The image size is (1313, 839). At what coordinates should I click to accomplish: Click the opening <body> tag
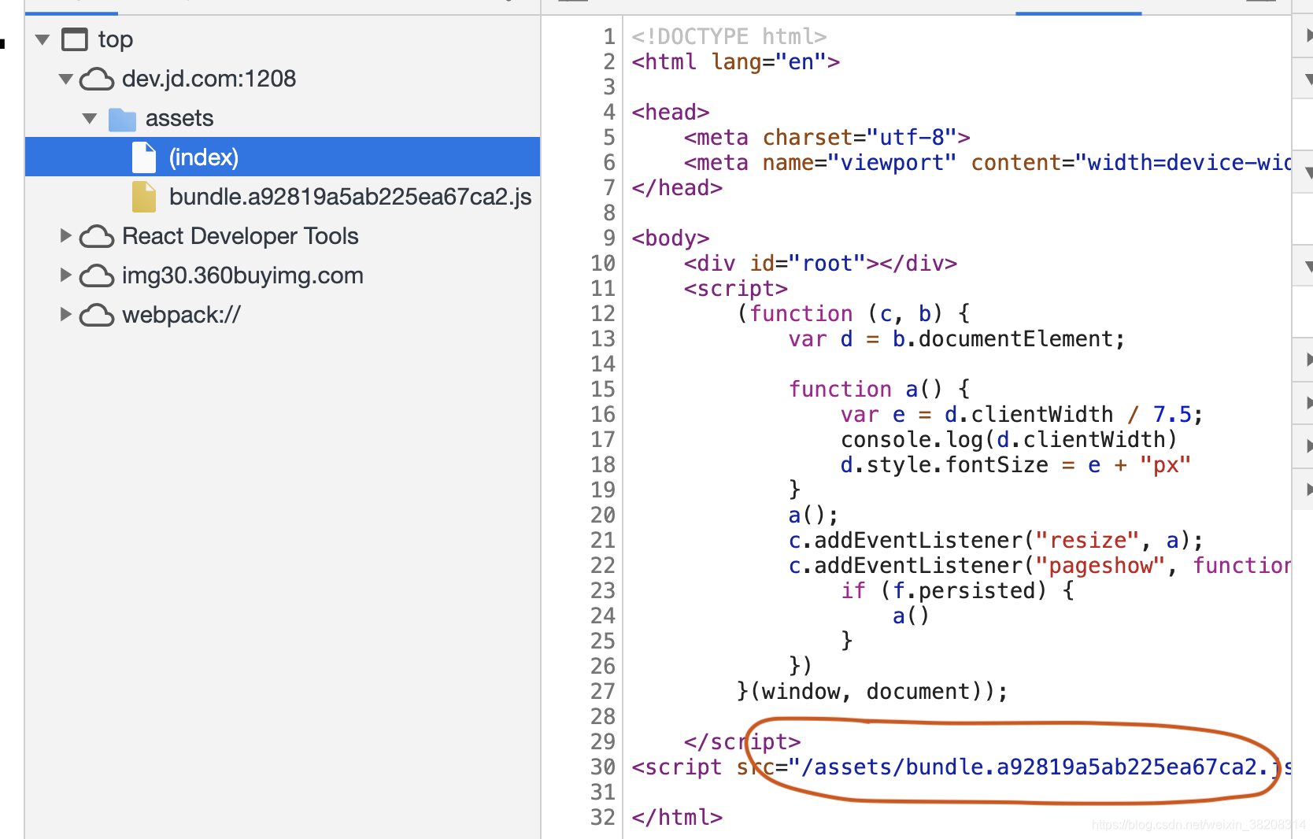click(x=671, y=238)
